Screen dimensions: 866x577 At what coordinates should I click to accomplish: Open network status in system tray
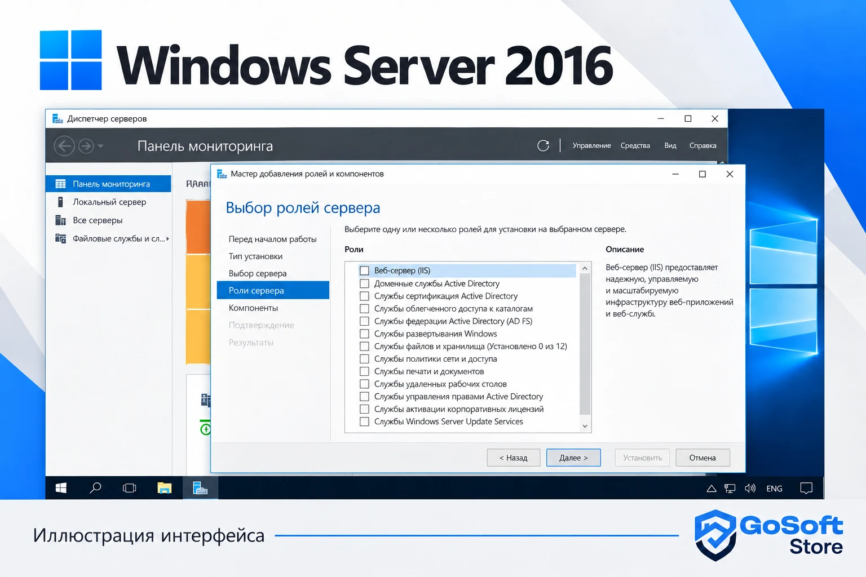click(x=730, y=489)
